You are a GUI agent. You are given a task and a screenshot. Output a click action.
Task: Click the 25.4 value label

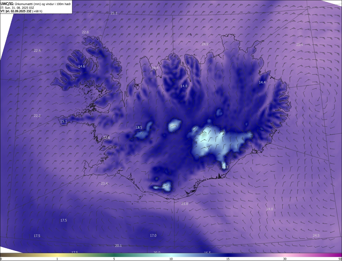pos(300,45)
